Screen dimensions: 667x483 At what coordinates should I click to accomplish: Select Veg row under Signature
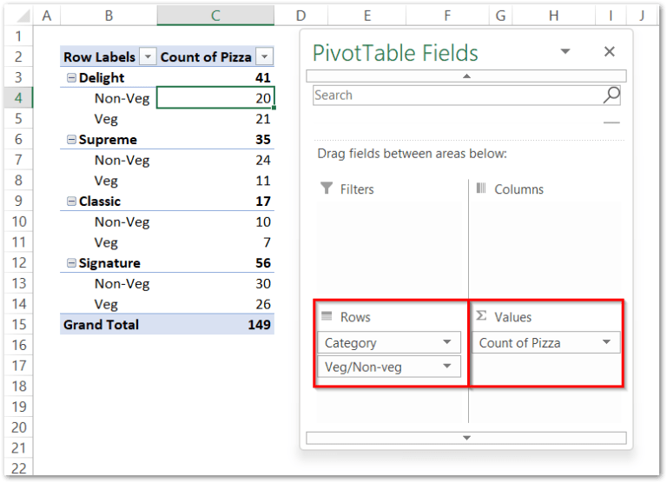click(109, 304)
